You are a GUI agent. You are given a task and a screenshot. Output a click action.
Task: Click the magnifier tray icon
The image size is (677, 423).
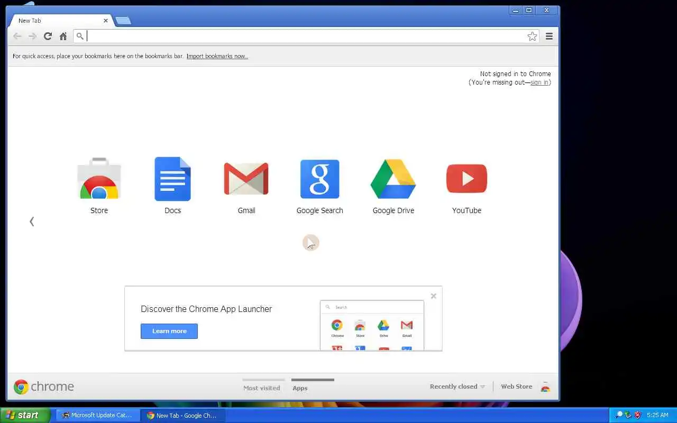click(618, 415)
